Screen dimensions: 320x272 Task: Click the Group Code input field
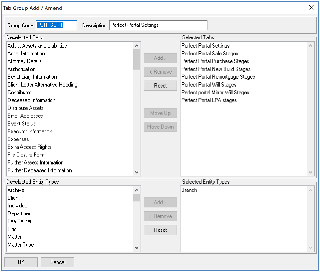57,25
